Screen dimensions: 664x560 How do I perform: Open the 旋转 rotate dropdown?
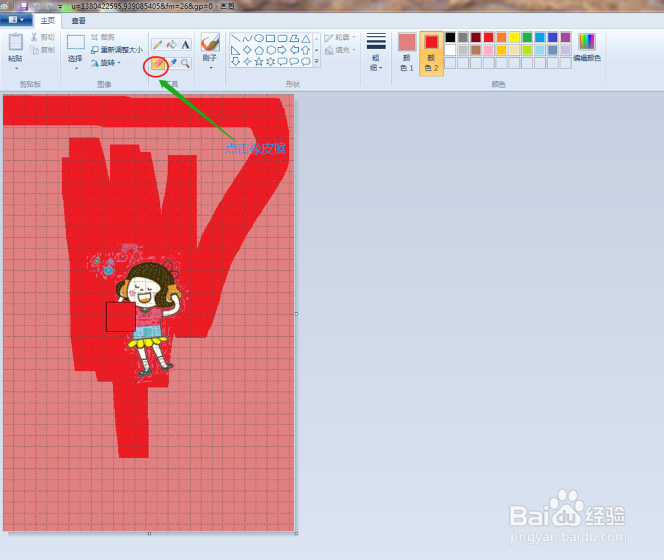[106, 63]
